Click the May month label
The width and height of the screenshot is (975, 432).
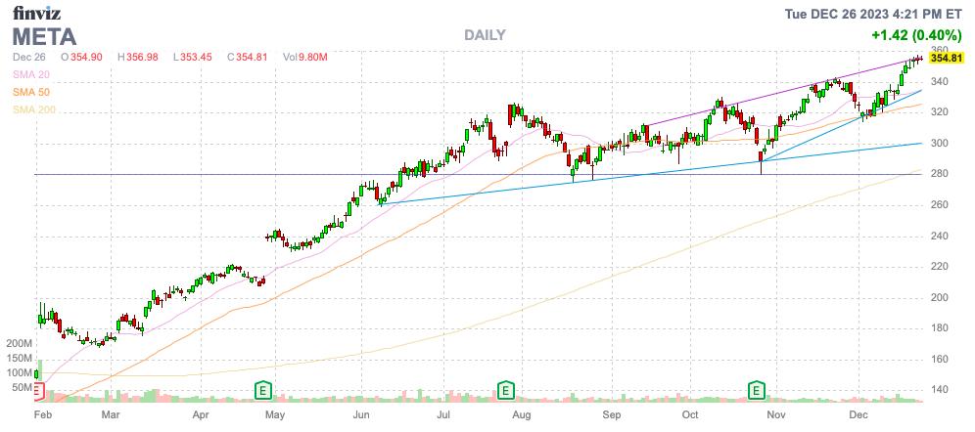pyautogui.click(x=275, y=413)
